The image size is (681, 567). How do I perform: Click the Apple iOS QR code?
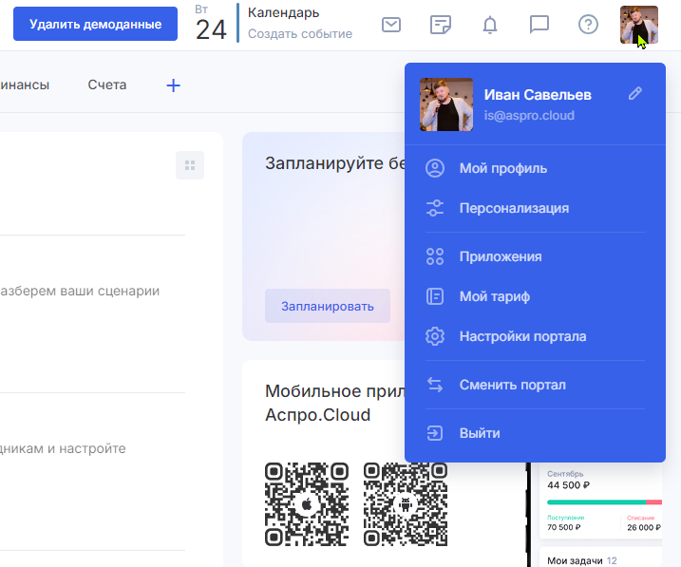(307, 504)
